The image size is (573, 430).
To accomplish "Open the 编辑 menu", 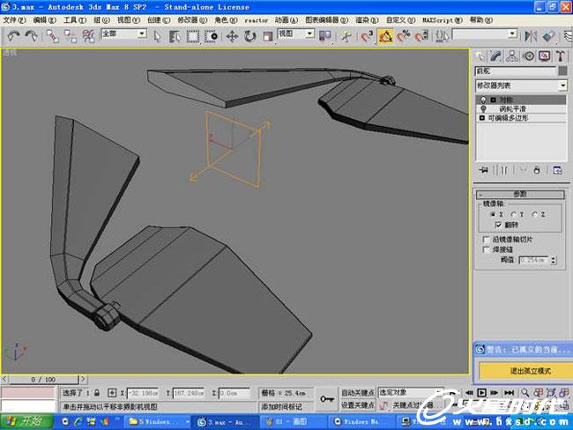I will point(45,20).
